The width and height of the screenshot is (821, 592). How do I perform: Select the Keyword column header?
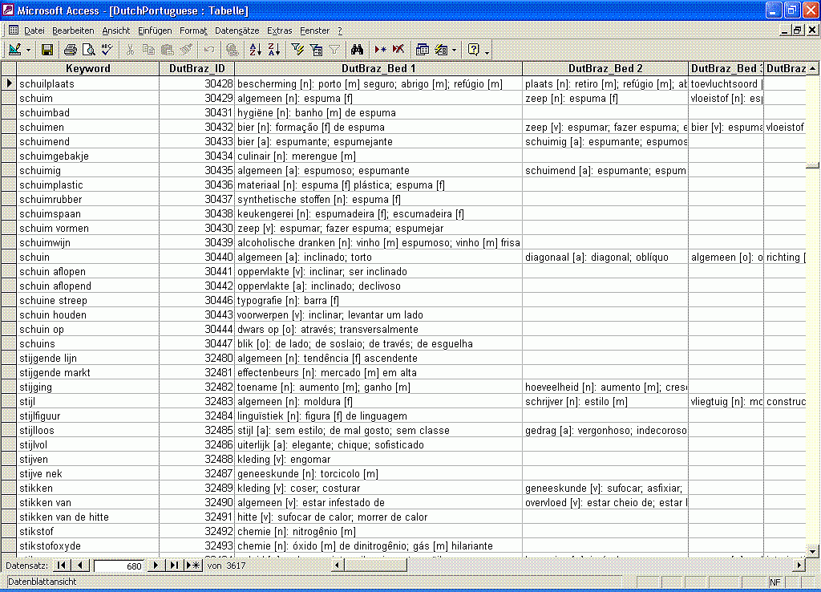point(88,69)
